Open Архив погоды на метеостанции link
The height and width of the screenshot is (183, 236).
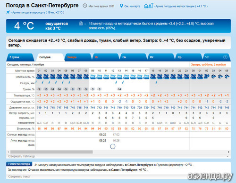[181, 6]
